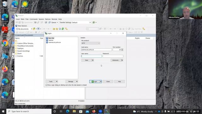Click the taskbar search box
Screen dimensions: 202x114
tap(29, 111)
